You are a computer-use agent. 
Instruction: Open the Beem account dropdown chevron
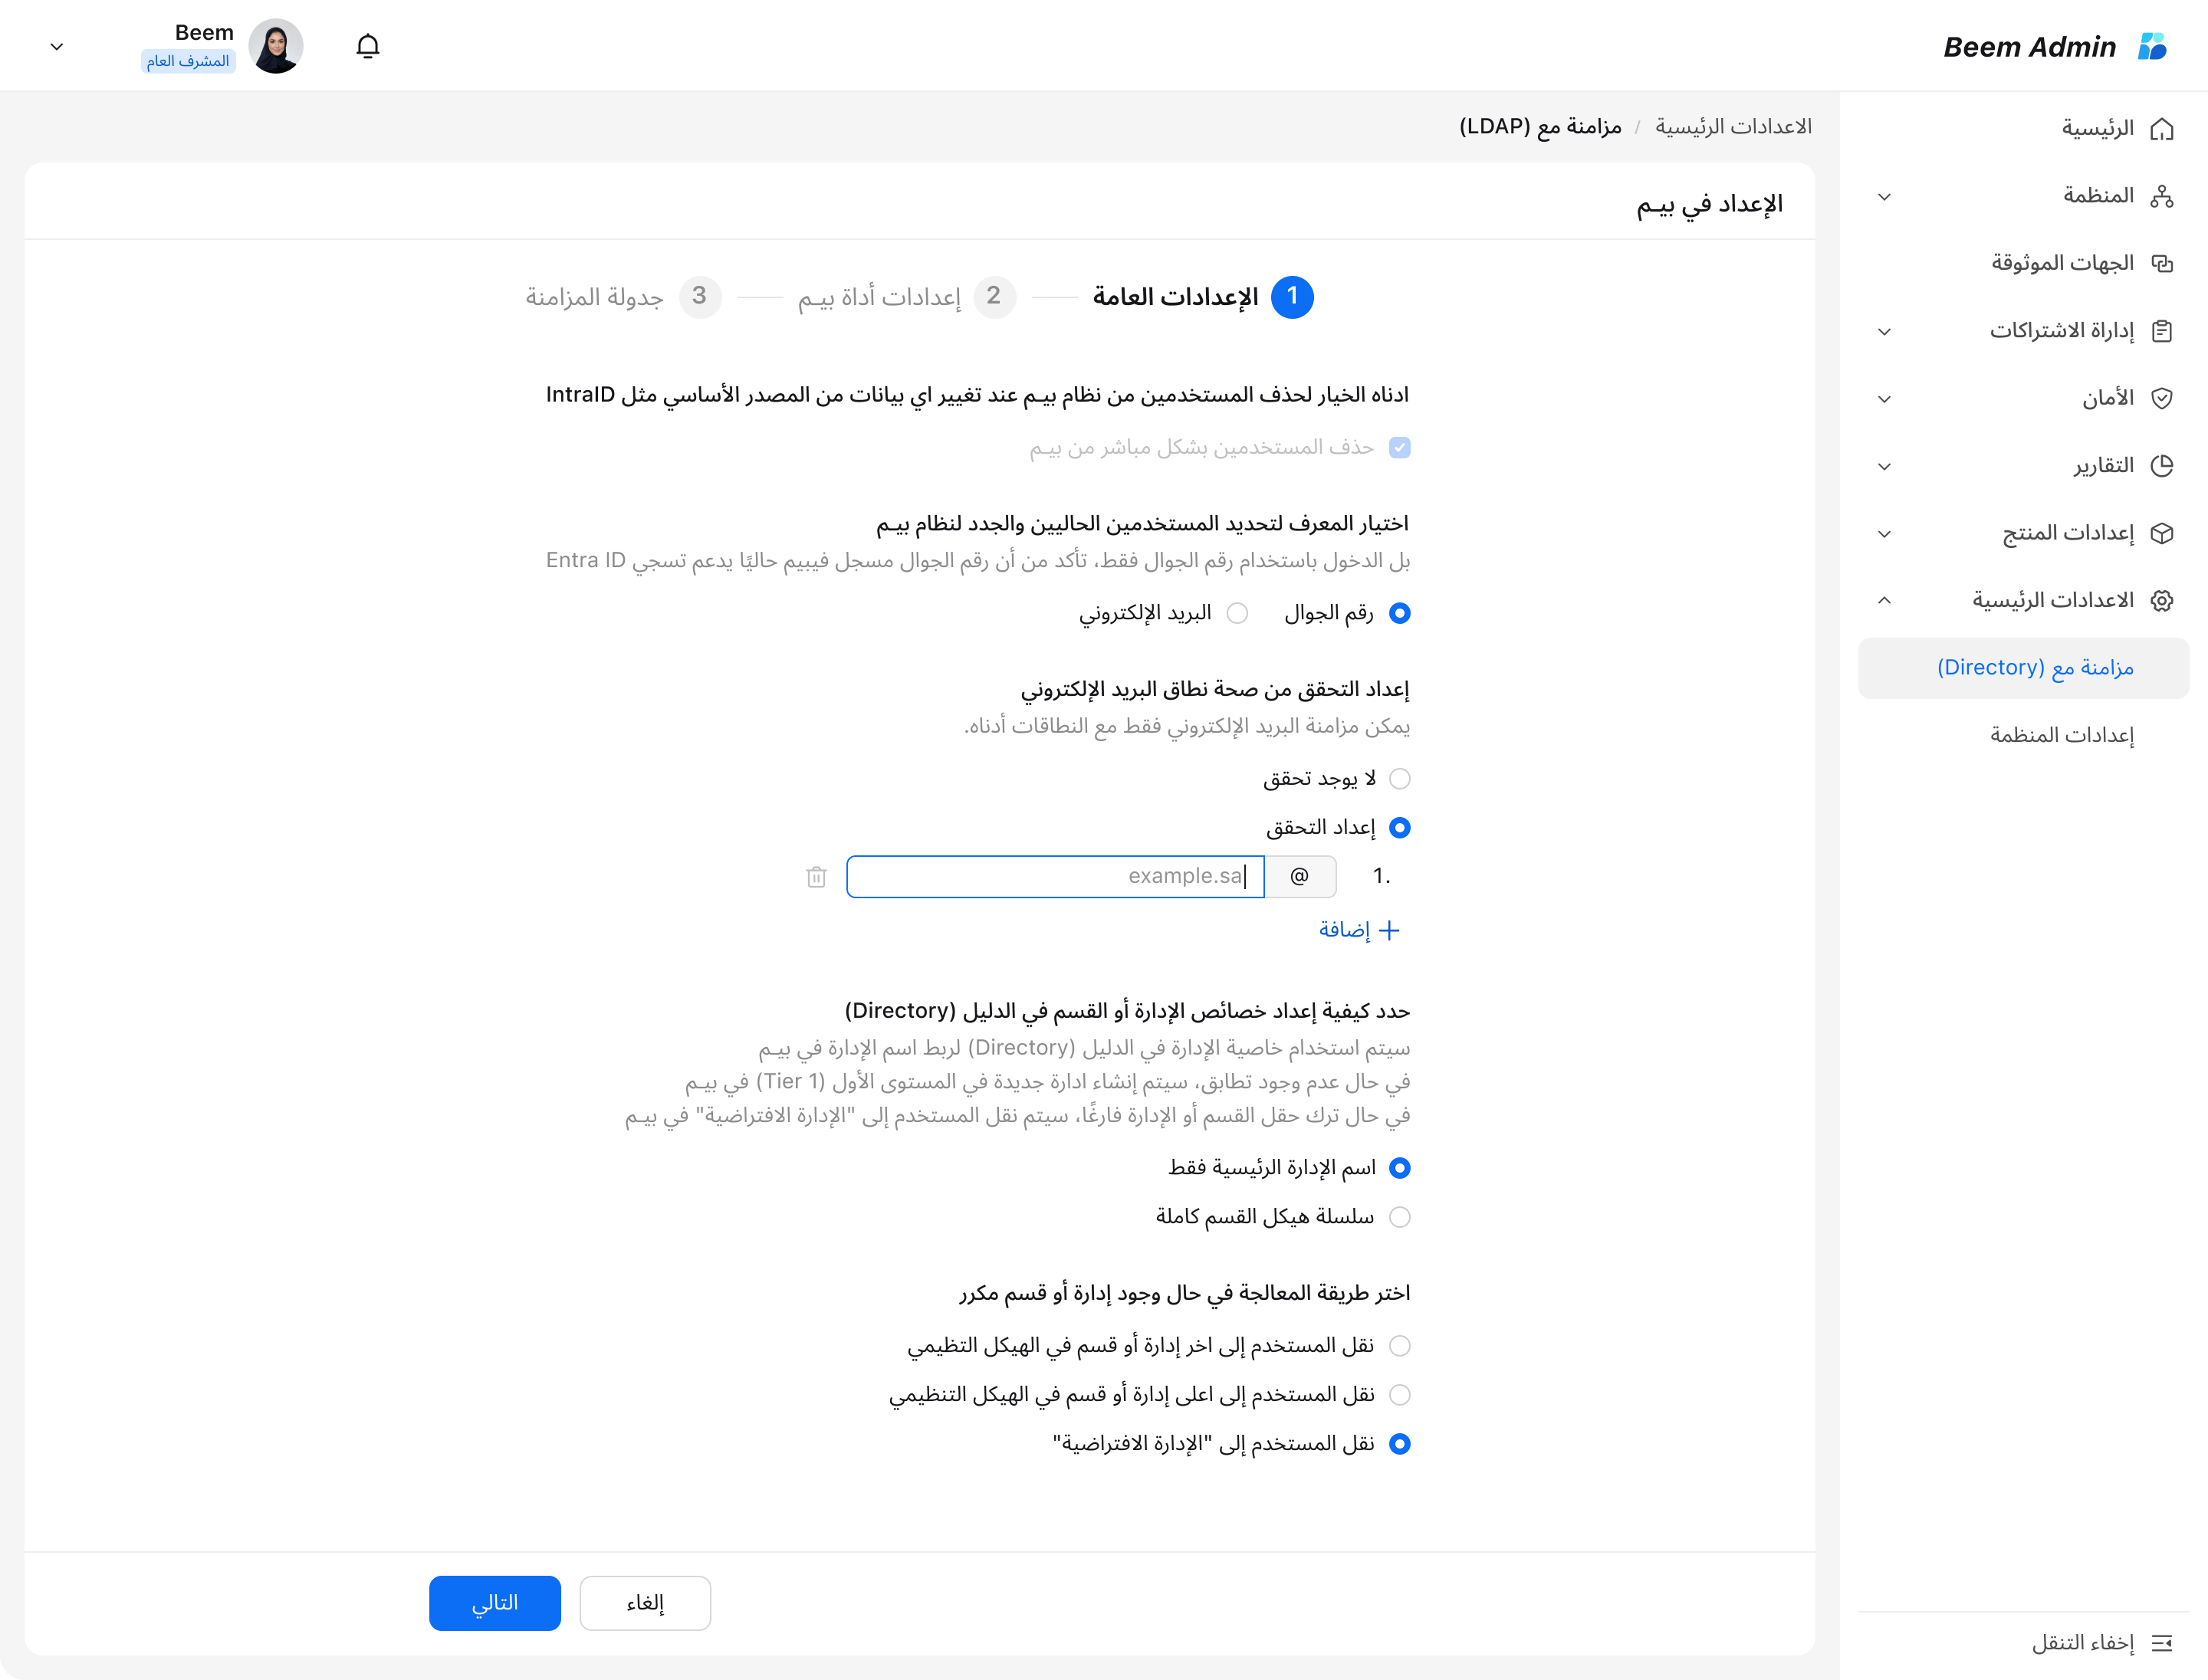point(57,46)
